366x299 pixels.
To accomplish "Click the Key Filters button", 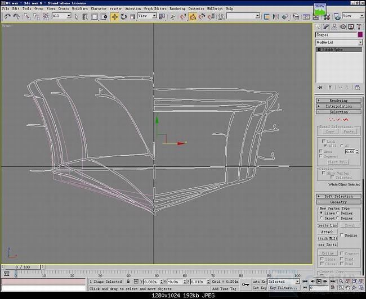I will 283,288.
